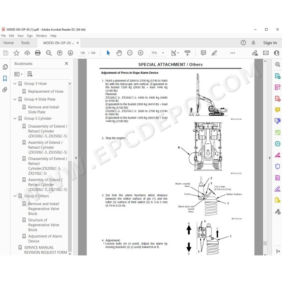Open search magnifier in right pane

pos(278,64)
